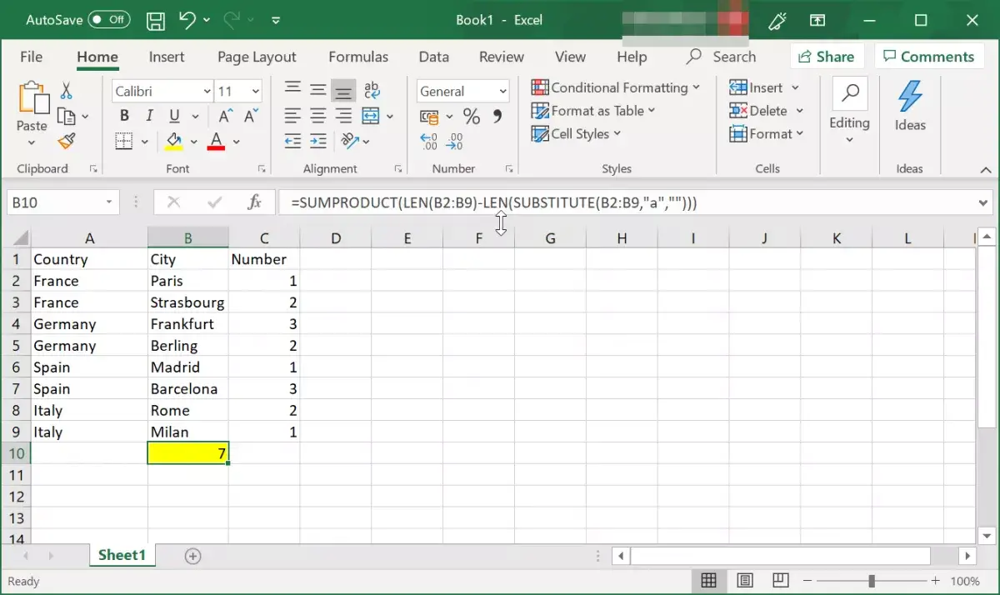Click the Borders icon

pyautogui.click(x=124, y=141)
